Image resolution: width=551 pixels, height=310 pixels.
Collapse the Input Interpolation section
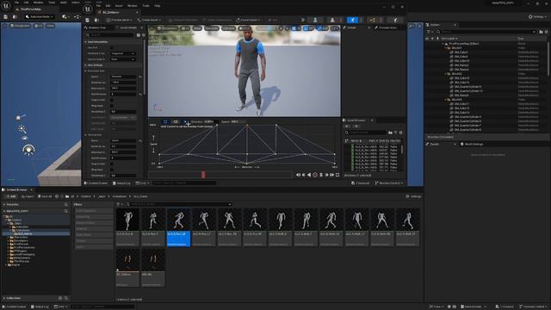(85, 42)
